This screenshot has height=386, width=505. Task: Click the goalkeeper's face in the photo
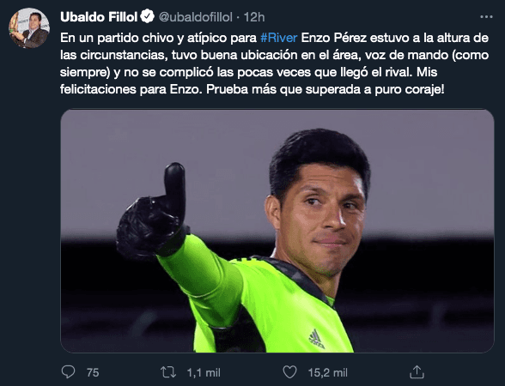click(319, 217)
